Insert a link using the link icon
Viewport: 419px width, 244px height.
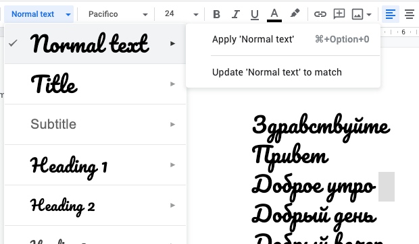(x=320, y=14)
